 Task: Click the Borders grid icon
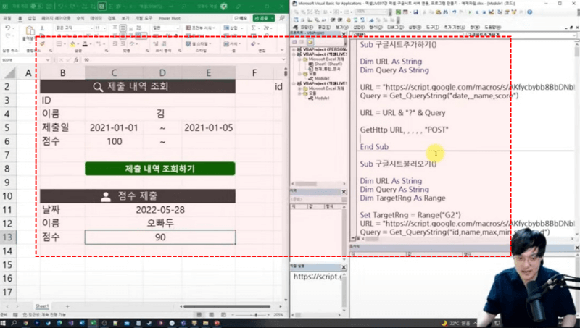click(59, 43)
